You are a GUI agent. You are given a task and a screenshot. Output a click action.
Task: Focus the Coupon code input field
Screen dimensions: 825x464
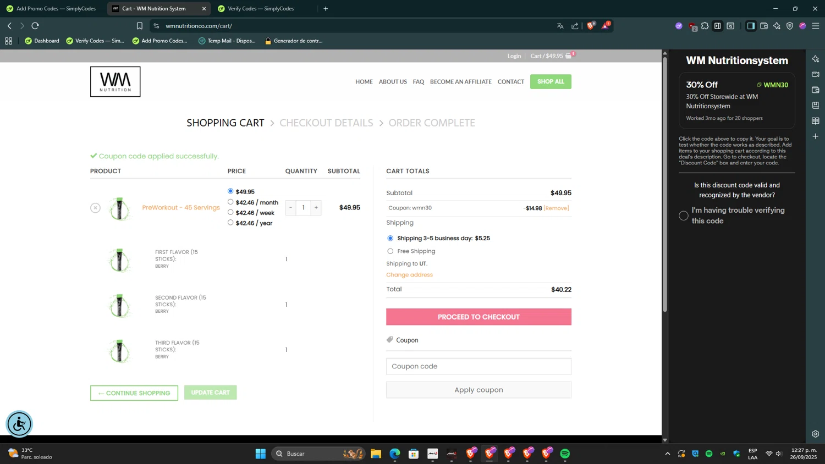point(479,366)
